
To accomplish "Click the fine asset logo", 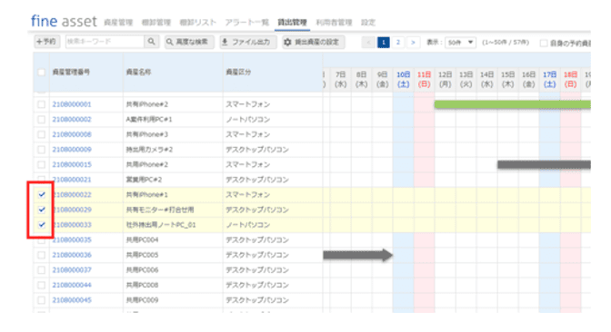I will tap(64, 21).
